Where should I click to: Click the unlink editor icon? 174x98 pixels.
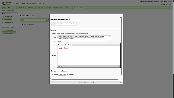pyautogui.click(x=71, y=45)
